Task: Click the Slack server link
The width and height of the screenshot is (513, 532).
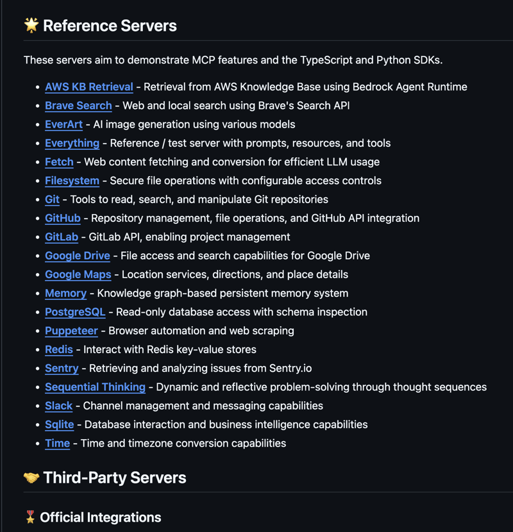Action: [58, 406]
